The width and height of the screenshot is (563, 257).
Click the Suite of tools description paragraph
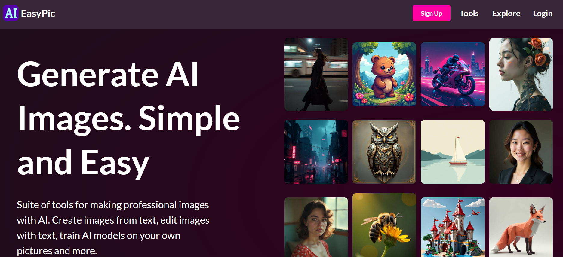point(113,228)
